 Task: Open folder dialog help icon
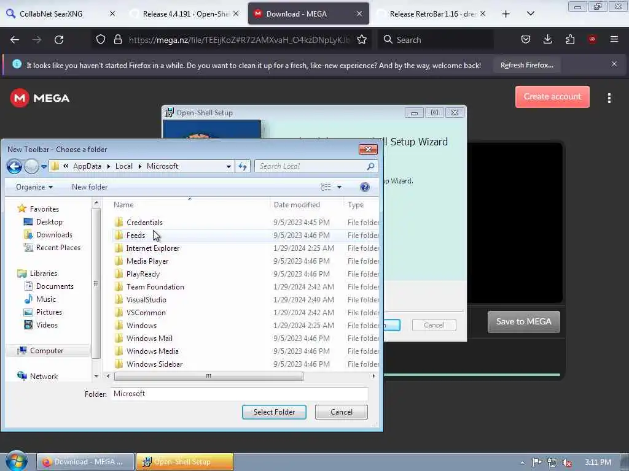[x=365, y=187]
